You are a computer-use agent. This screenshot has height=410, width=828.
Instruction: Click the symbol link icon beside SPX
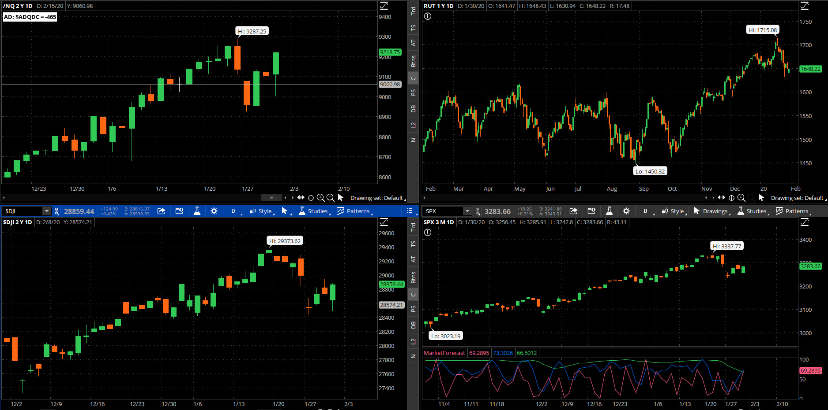(477, 211)
